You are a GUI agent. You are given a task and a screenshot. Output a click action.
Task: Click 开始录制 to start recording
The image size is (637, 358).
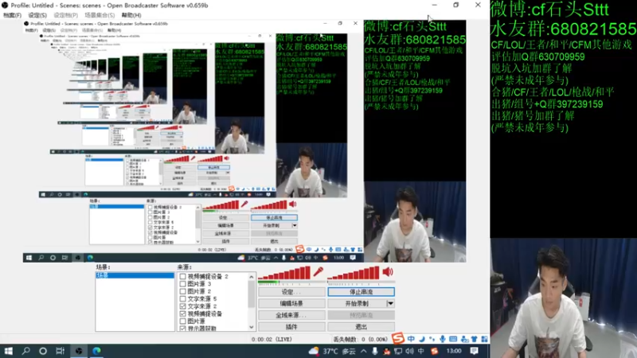tap(357, 303)
